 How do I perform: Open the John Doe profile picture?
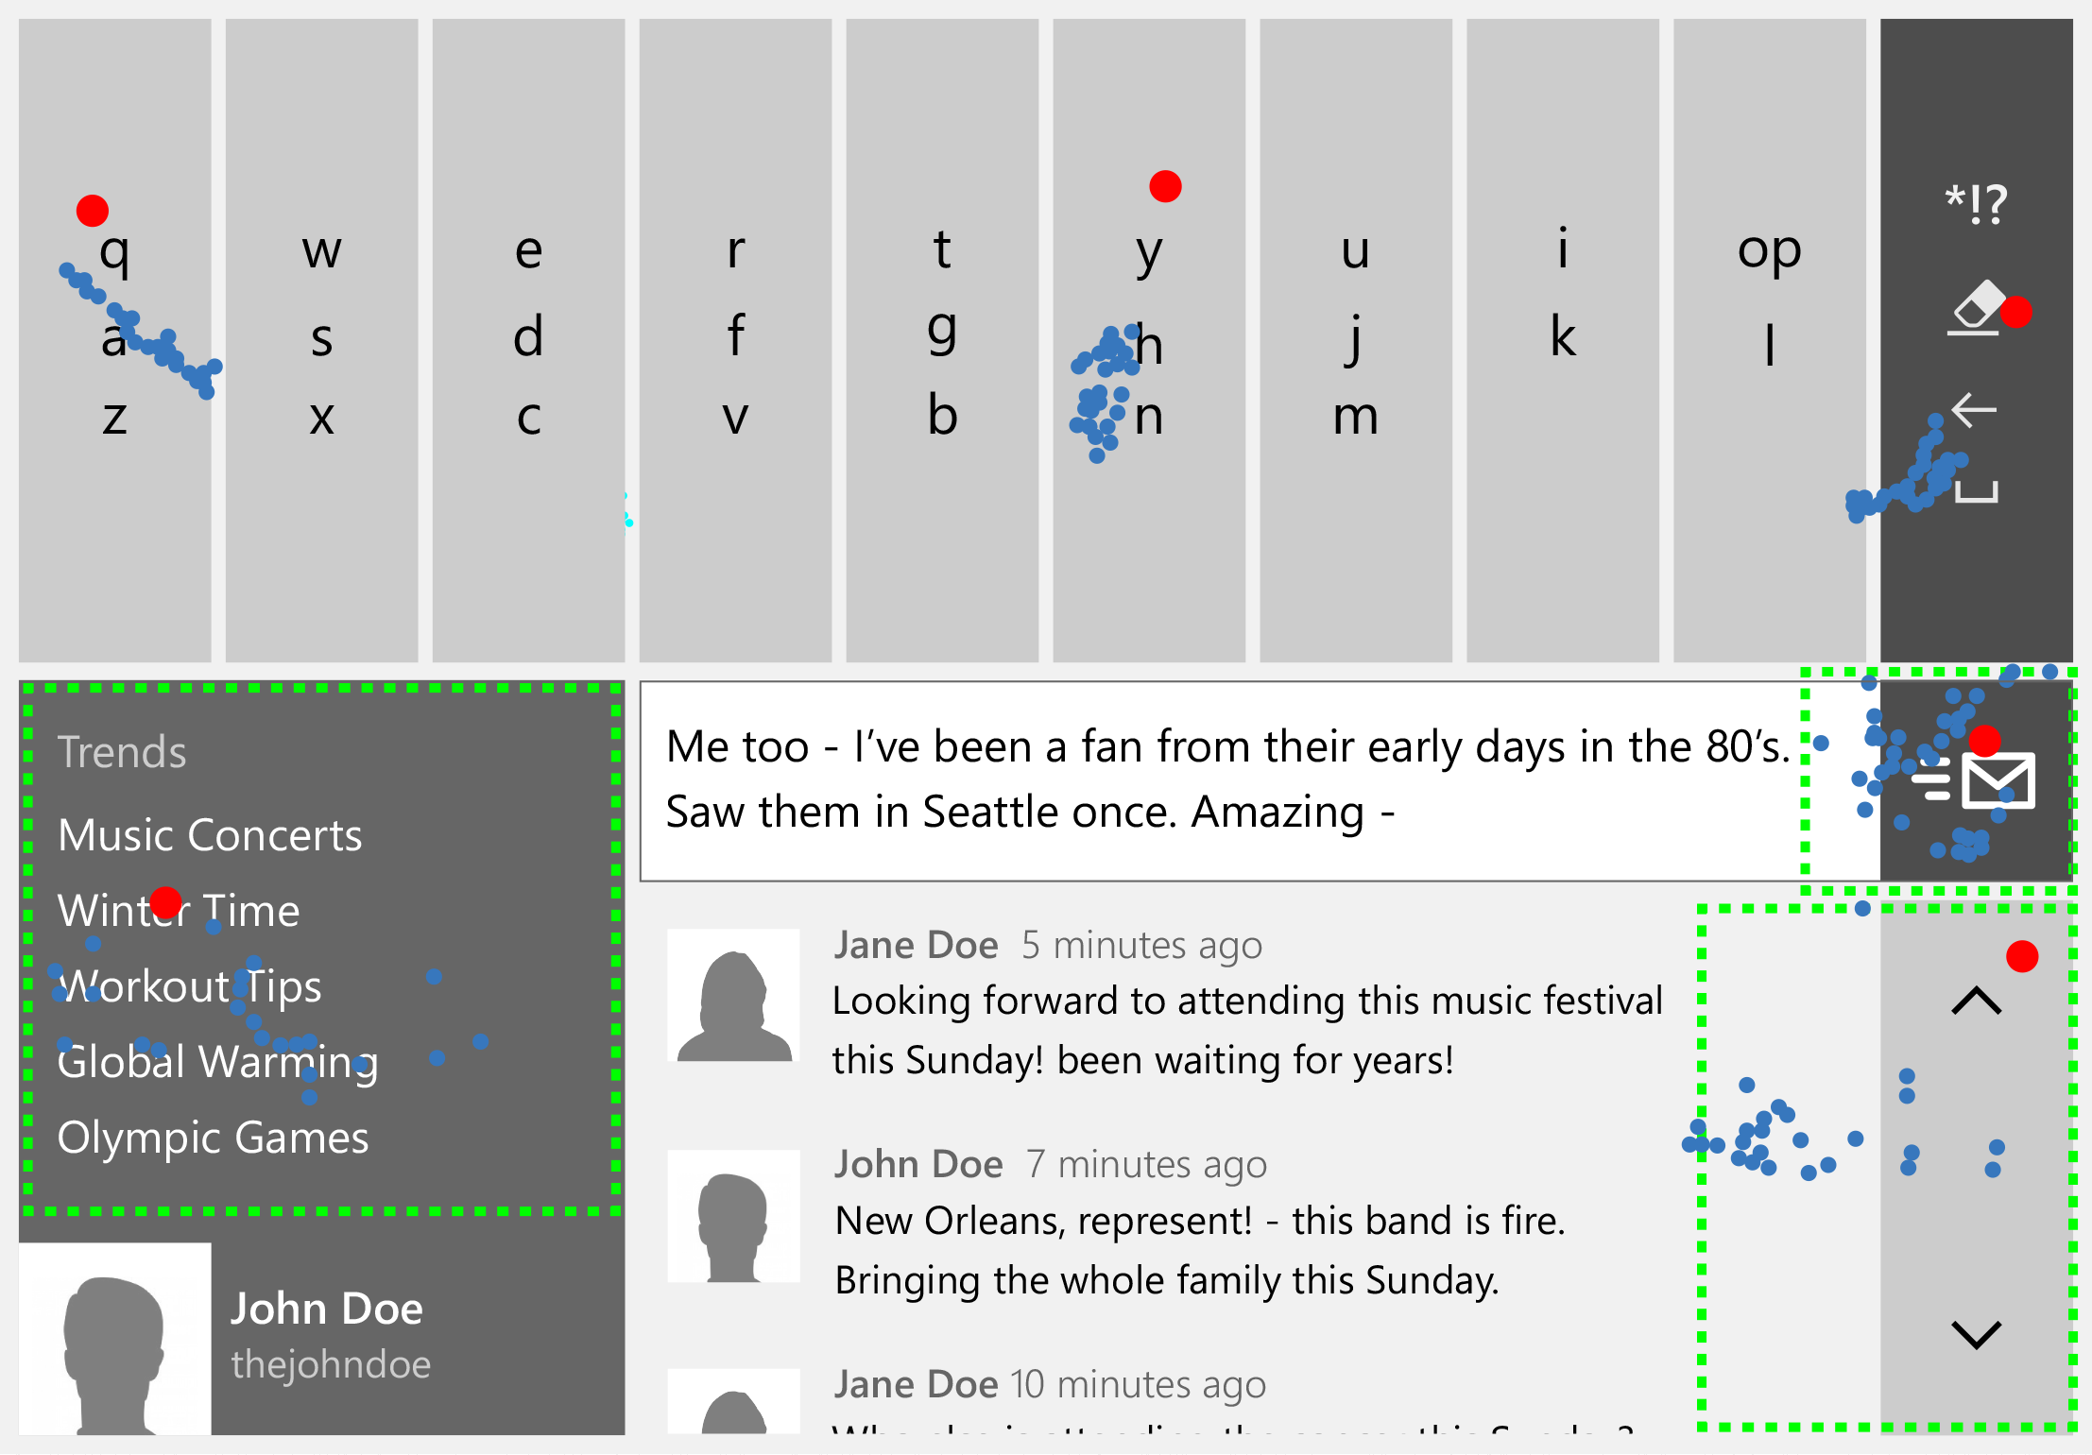pos(114,1339)
